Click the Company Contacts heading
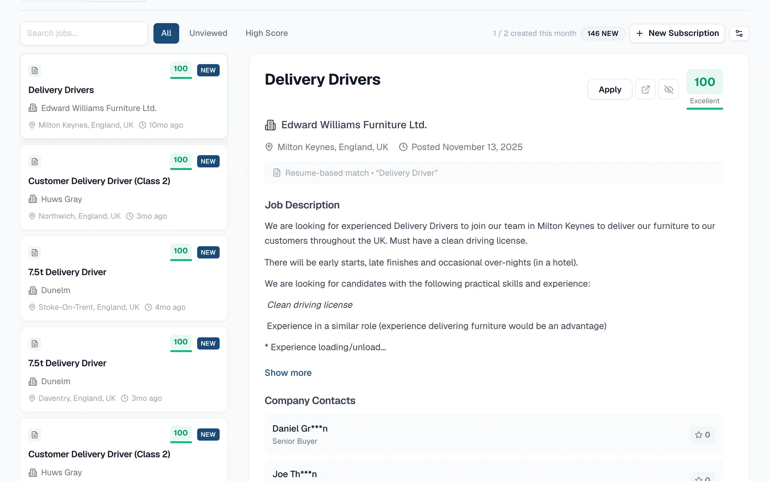Image resolution: width=770 pixels, height=481 pixels. (310, 401)
